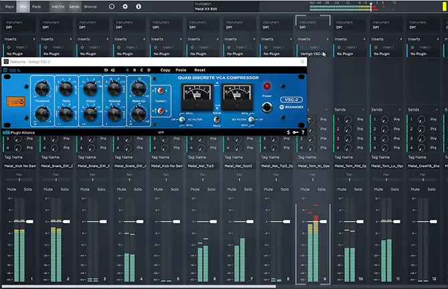
Task: Select preset slot D in plugin
Action: pyautogui.click(x=149, y=70)
